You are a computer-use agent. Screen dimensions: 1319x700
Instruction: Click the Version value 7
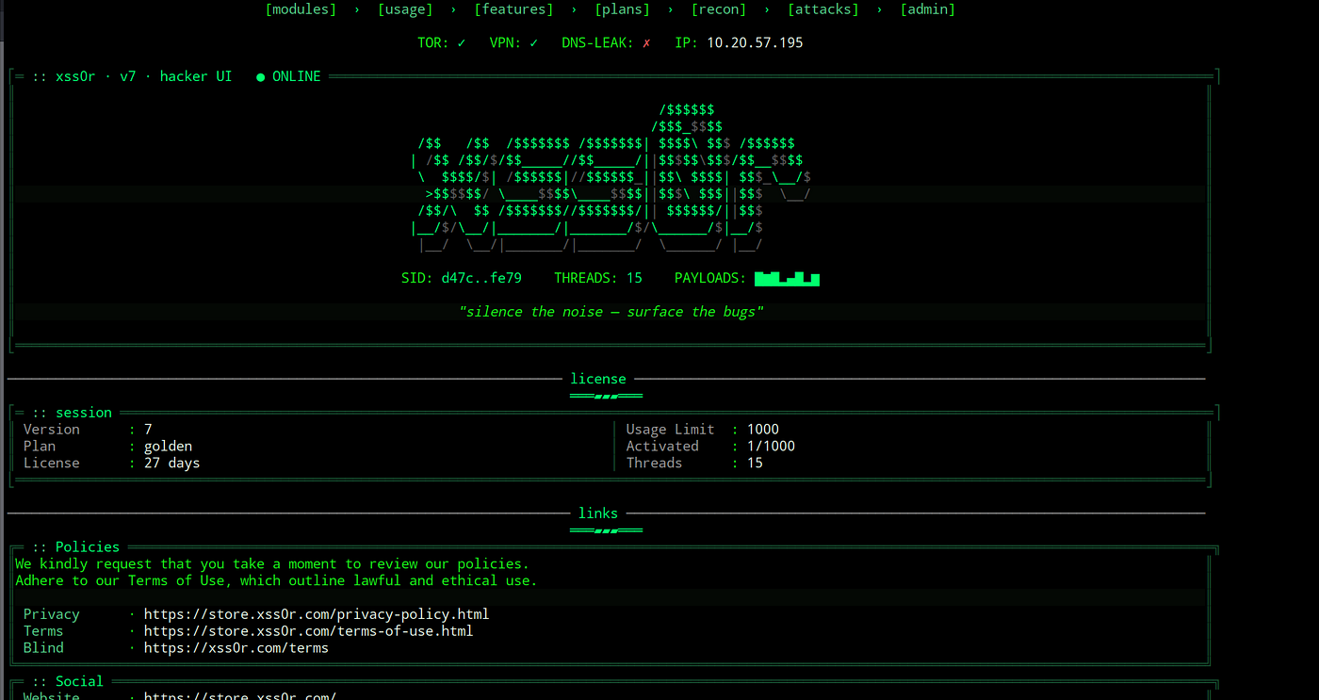tap(148, 430)
